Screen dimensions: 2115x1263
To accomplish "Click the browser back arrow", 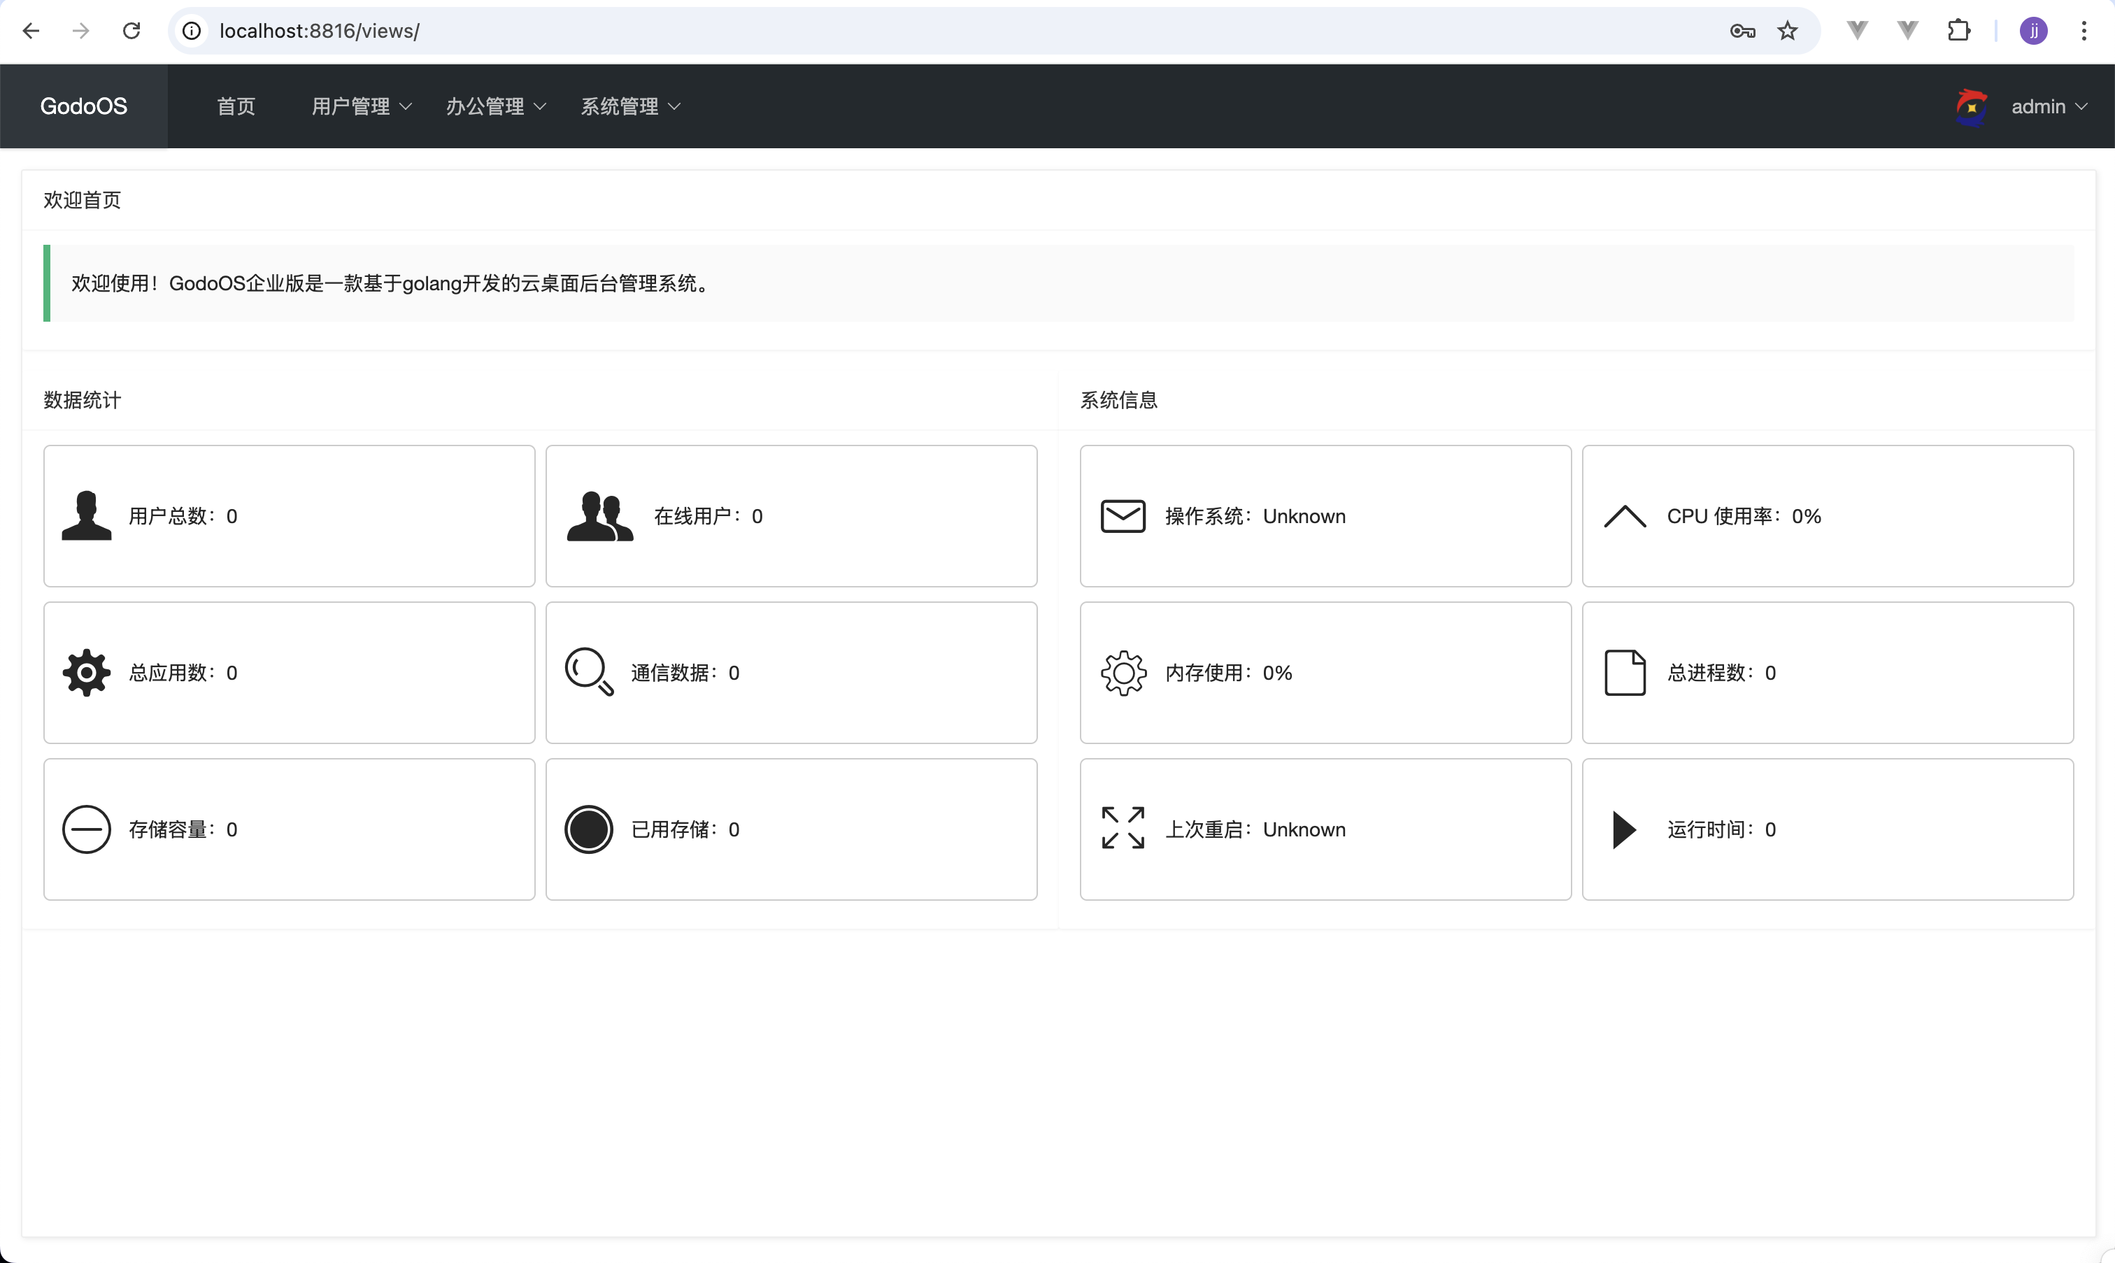I will 31,31.
